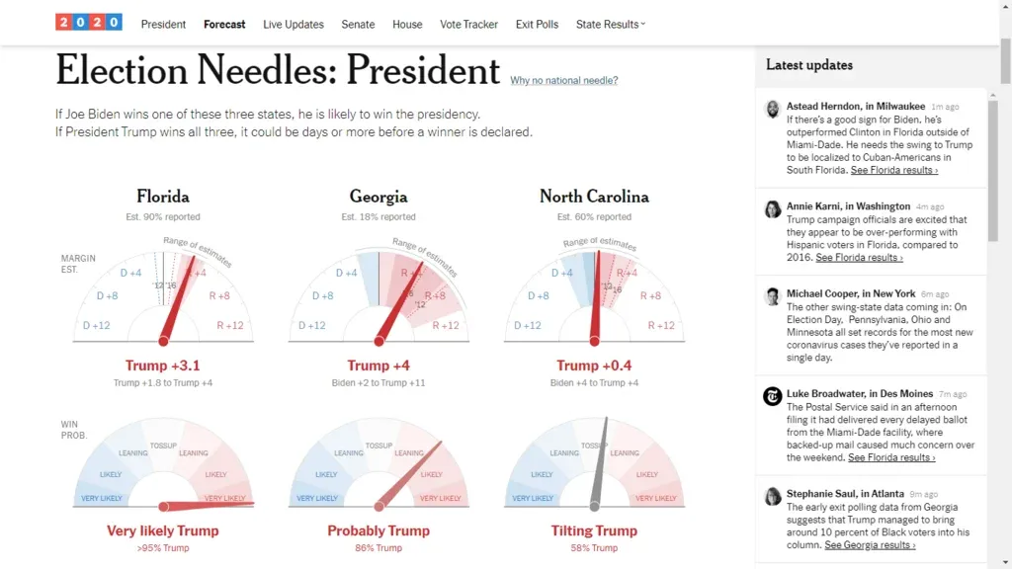This screenshot has width=1012, height=569.
Task: Open the Vote Tracker section
Action: tap(468, 24)
